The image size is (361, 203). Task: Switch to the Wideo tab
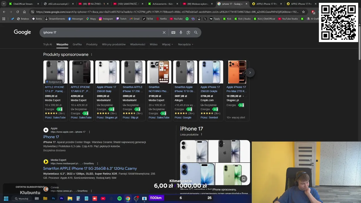[x=153, y=44]
